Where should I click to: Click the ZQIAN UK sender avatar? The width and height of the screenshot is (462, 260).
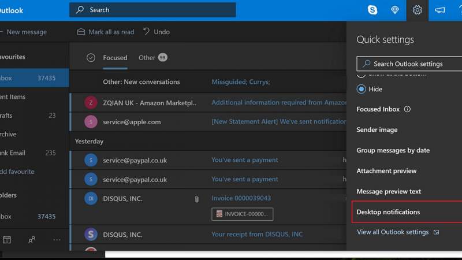tap(91, 103)
